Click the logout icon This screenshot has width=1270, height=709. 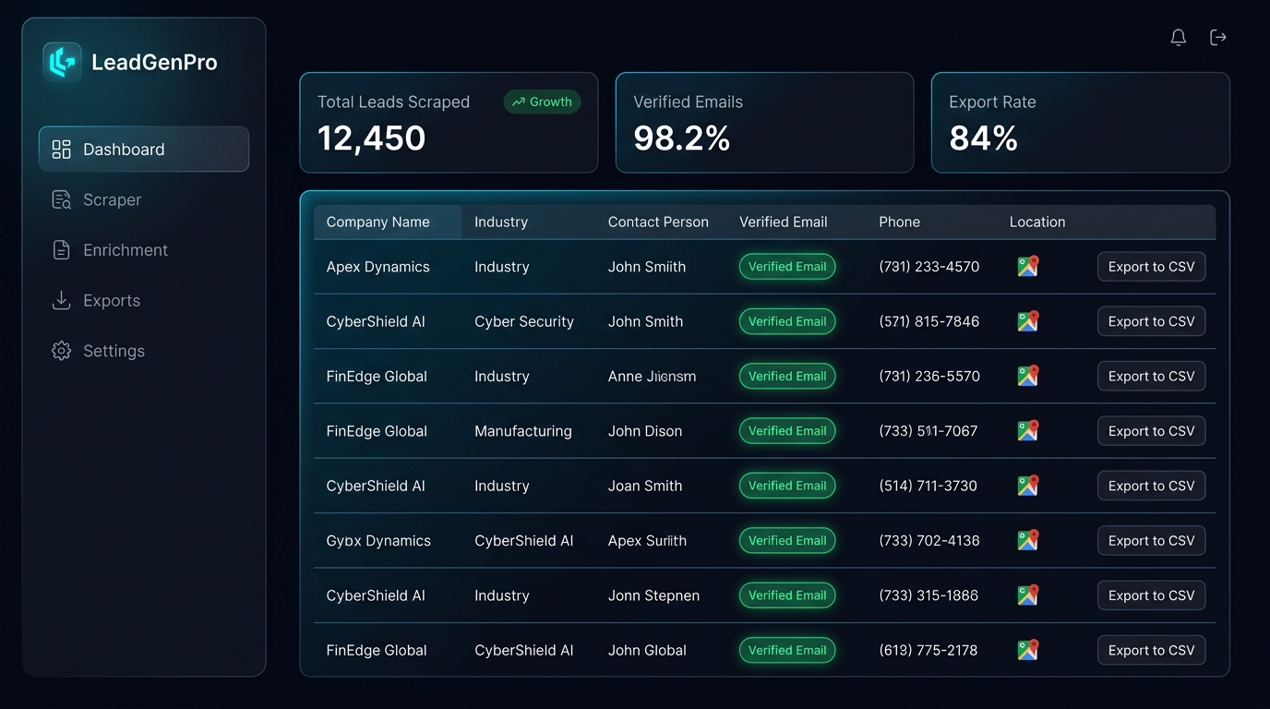1218,38
